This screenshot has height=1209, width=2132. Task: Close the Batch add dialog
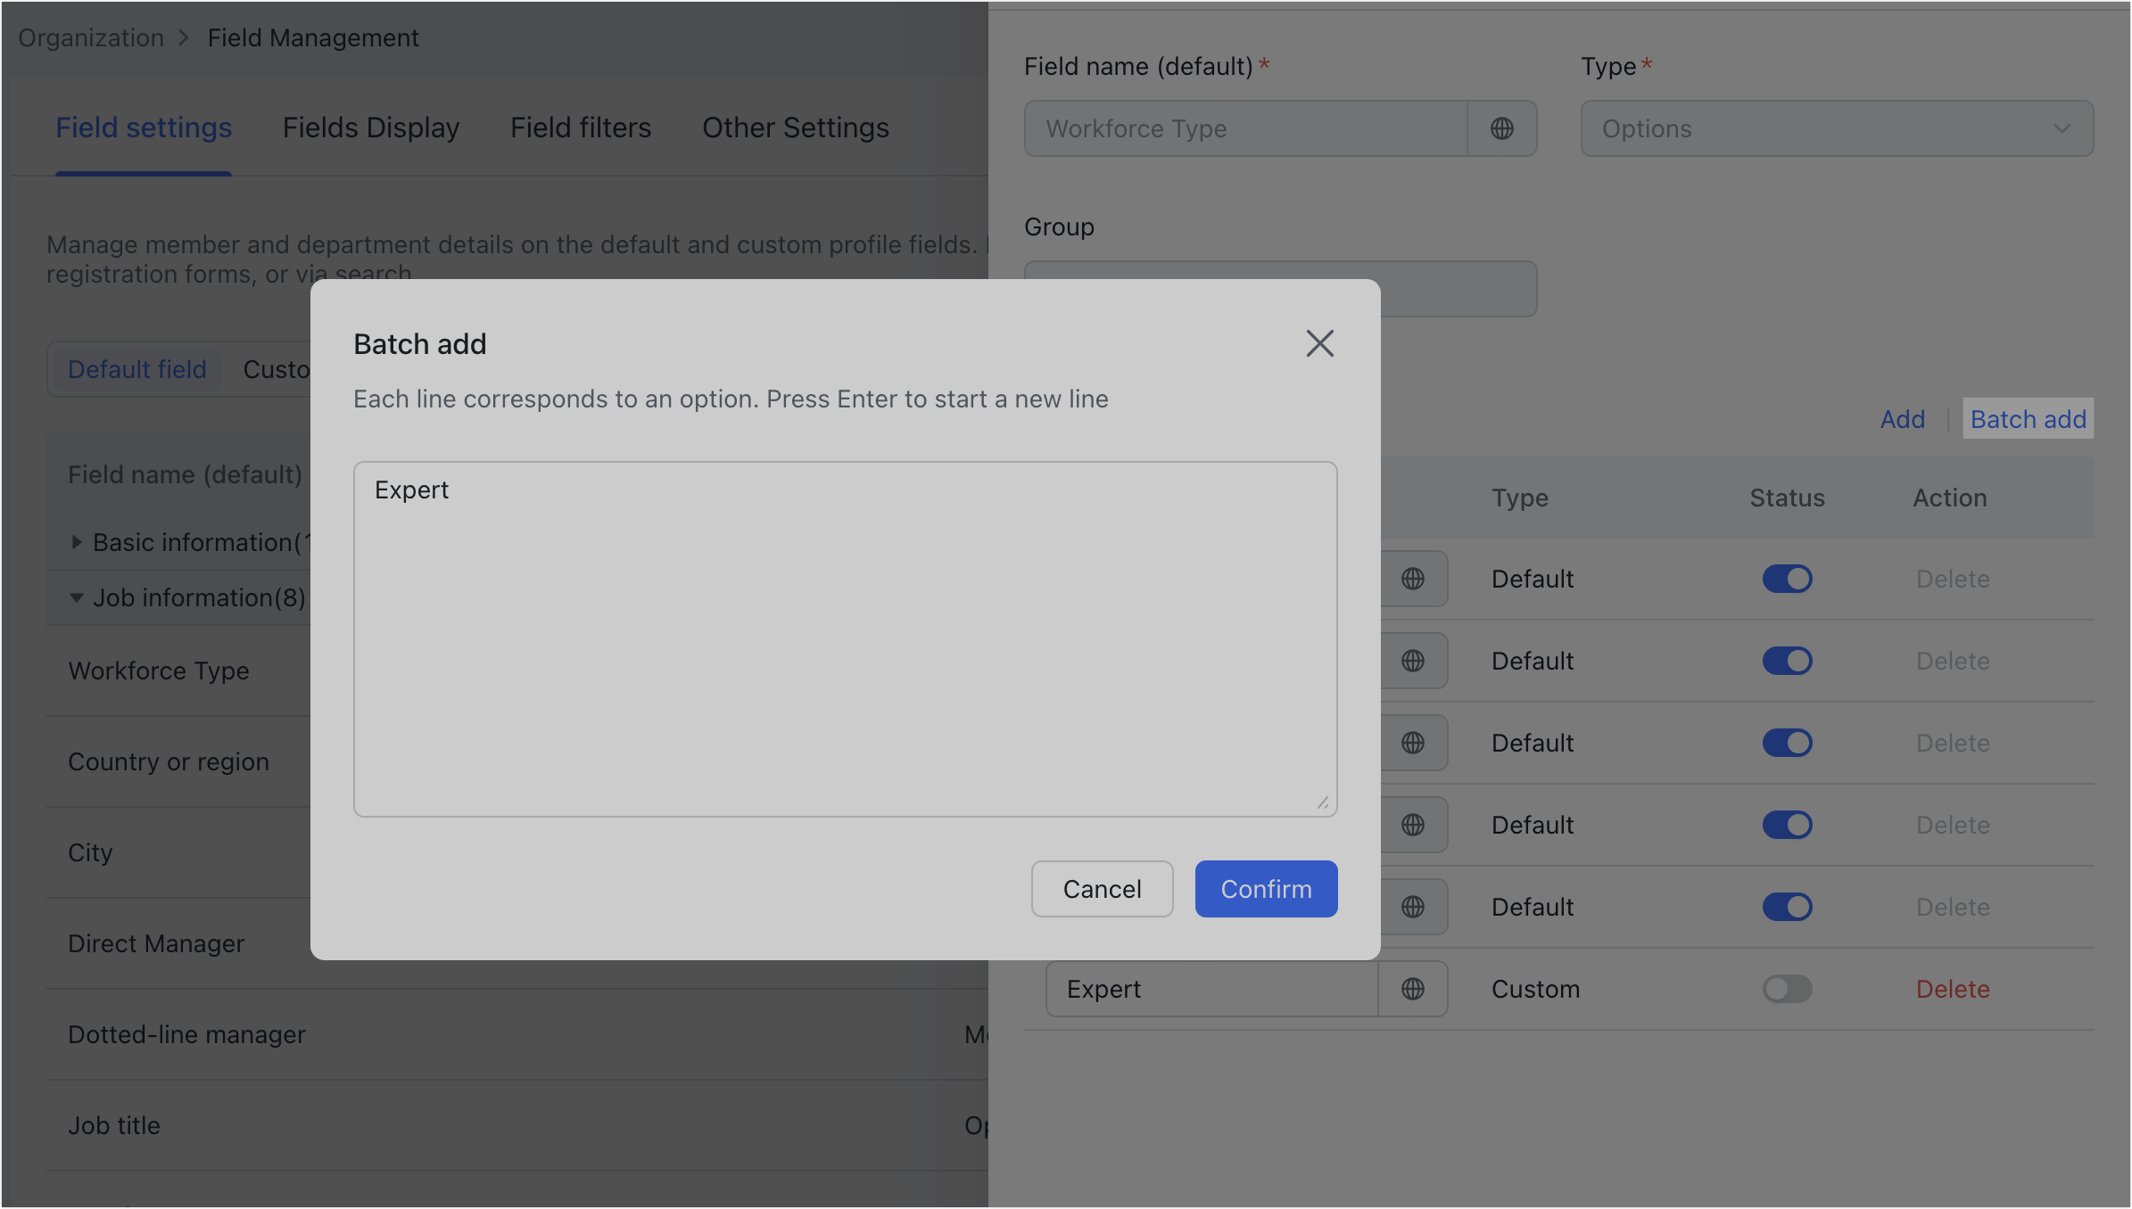(1319, 343)
